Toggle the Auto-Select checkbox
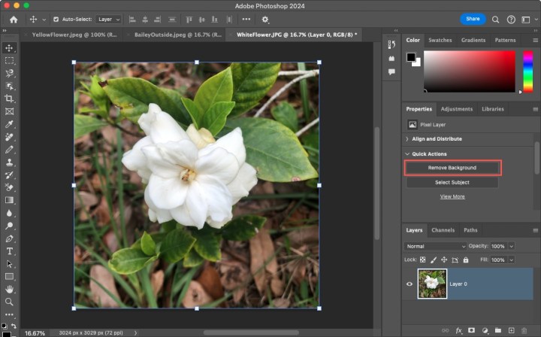The width and height of the screenshot is (541, 337). [56, 19]
